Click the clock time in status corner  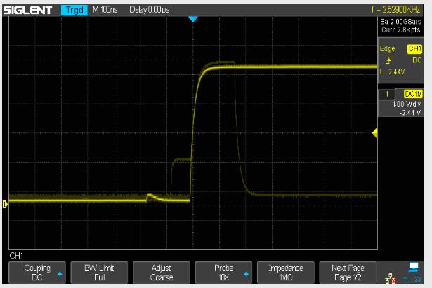(x=412, y=280)
